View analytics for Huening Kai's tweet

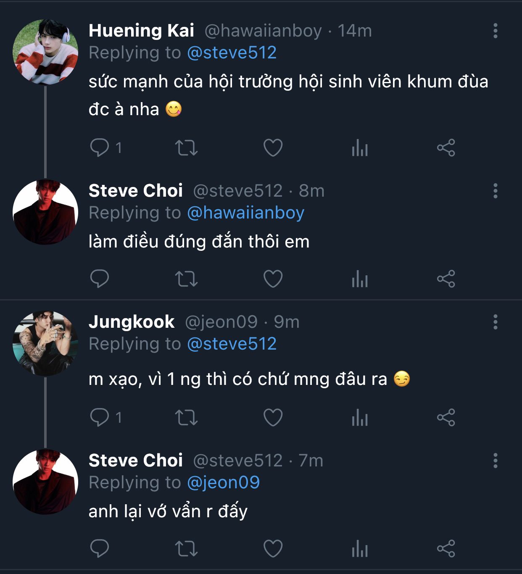click(x=359, y=148)
